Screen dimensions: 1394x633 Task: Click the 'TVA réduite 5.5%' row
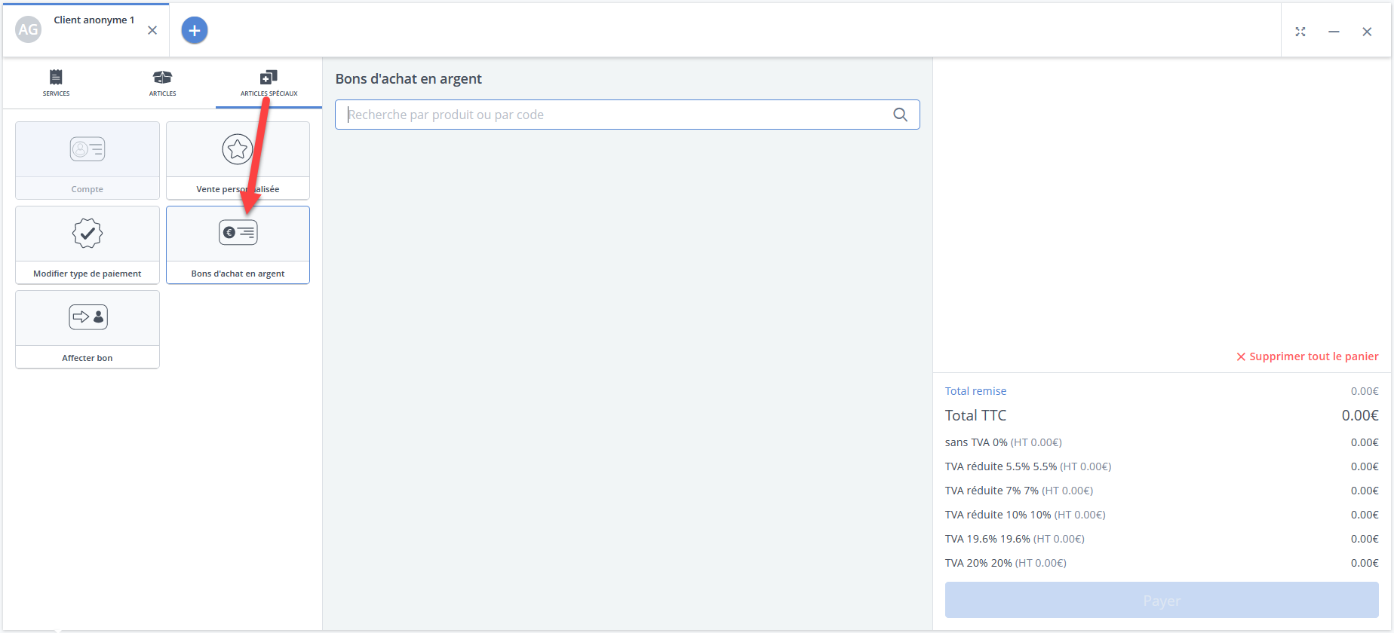pos(1162,466)
